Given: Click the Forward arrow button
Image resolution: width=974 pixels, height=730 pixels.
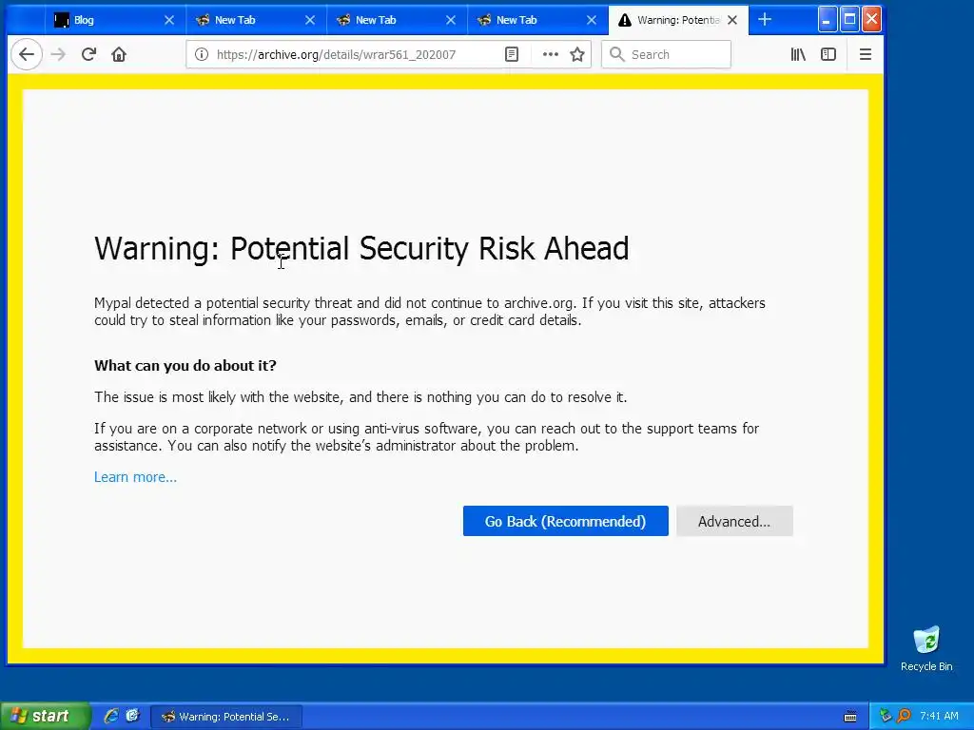Looking at the screenshot, I should click(58, 54).
